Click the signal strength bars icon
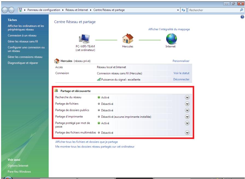This screenshot has height=179, width=245. tap(99, 79)
